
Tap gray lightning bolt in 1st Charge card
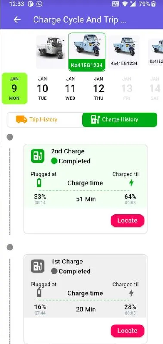(131, 293)
